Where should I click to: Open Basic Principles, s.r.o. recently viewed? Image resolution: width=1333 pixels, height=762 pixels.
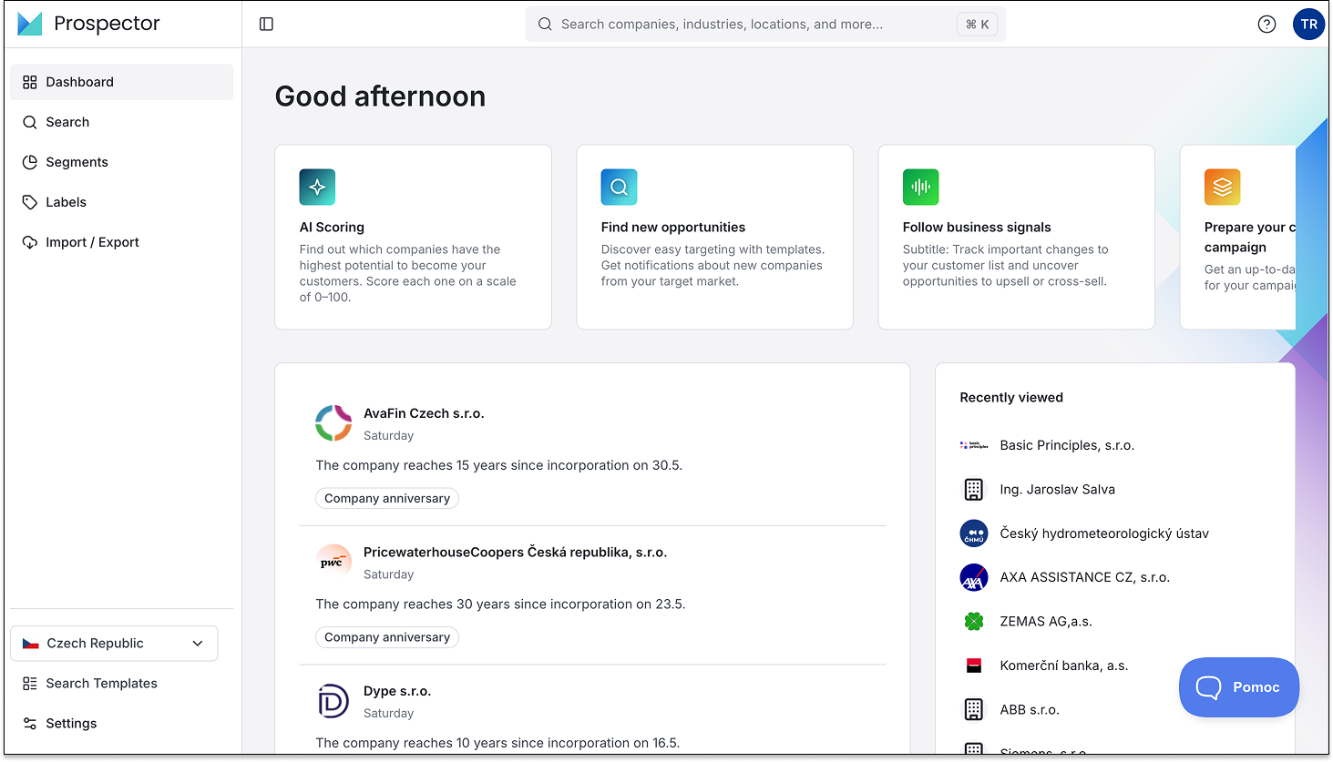(x=1067, y=445)
